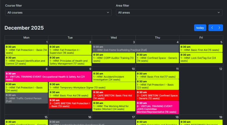Open Lock Out/Tag Out event
227x125 pixels.
tap(201, 58)
